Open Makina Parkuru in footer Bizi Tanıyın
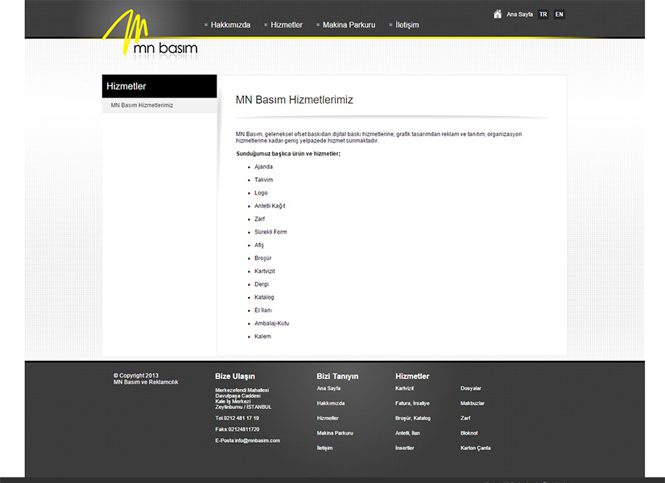The height and width of the screenshot is (483, 665). click(x=335, y=433)
